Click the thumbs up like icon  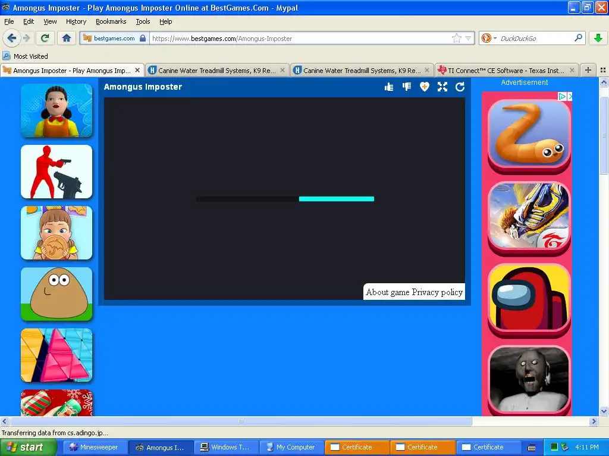coord(389,87)
